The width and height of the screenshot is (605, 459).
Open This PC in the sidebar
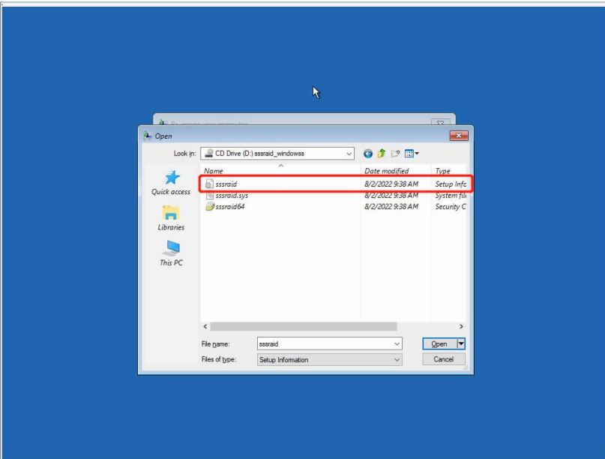coord(171,253)
